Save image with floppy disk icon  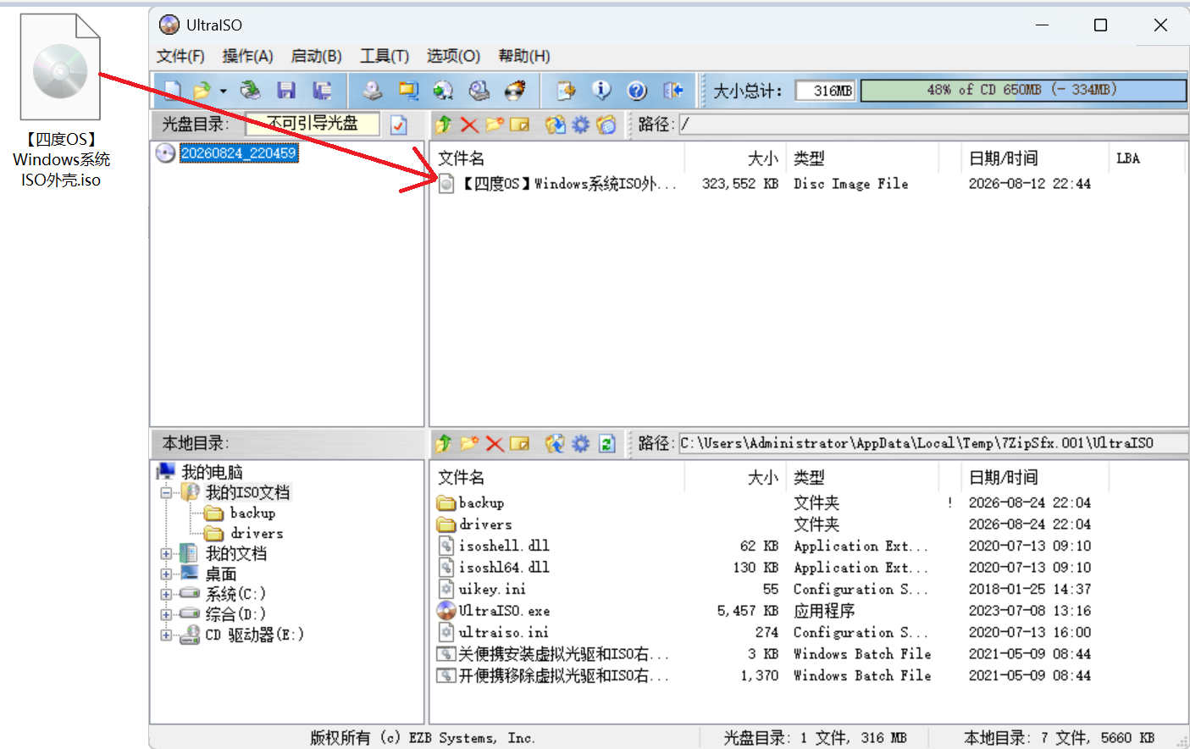pyautogui.click(x=286, y=91)
